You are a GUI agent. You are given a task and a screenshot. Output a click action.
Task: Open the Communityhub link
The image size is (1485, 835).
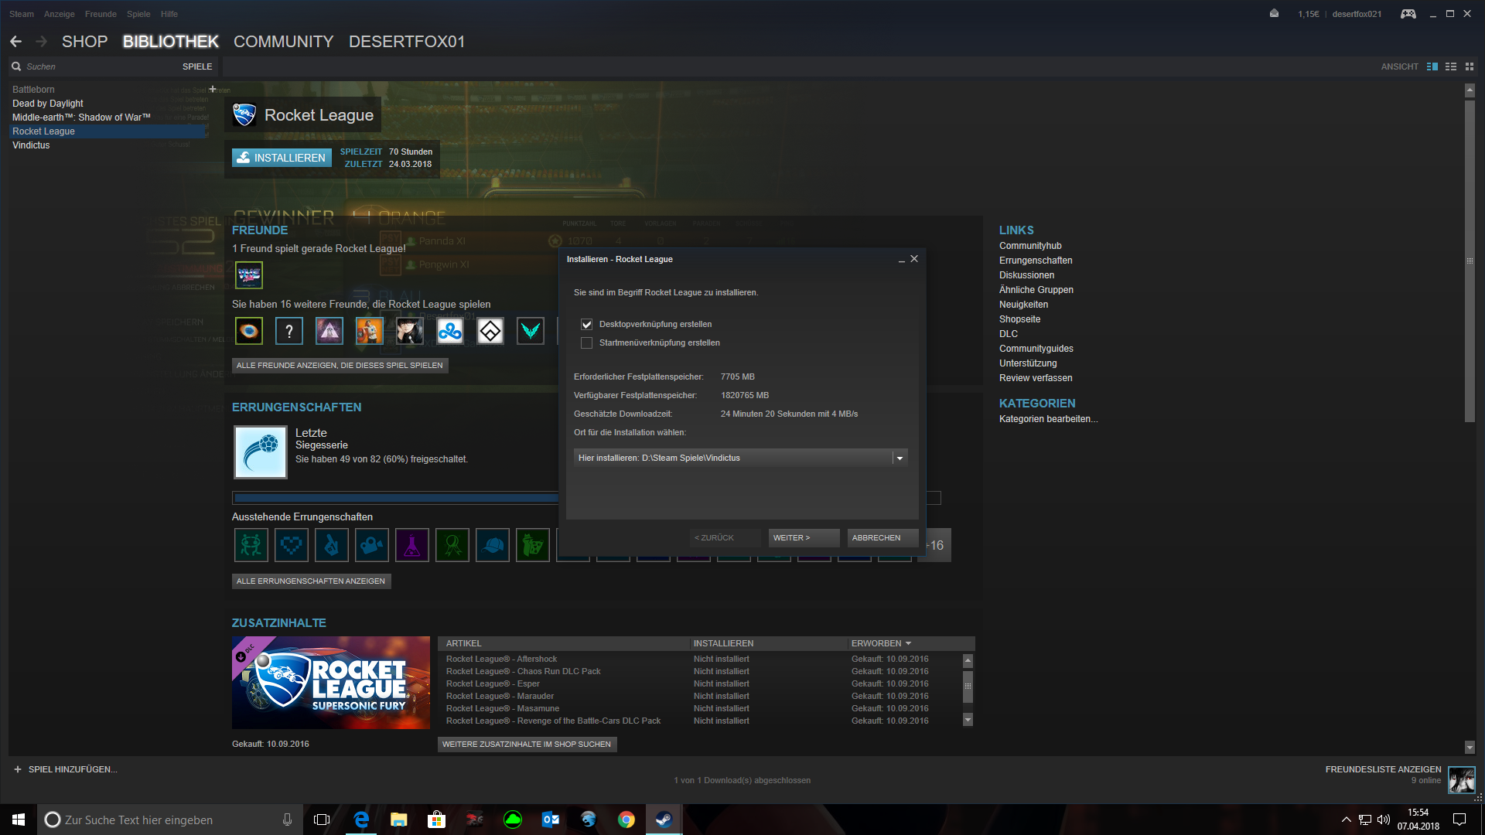pos(1030,246)
